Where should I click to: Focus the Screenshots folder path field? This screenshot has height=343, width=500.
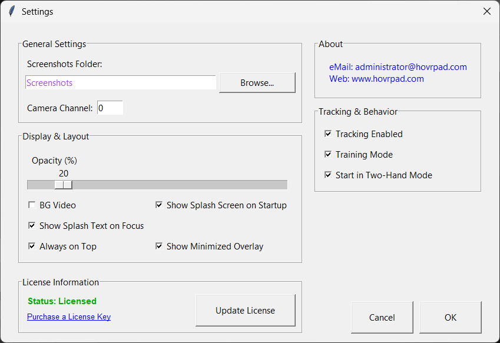tap(121, 83)
